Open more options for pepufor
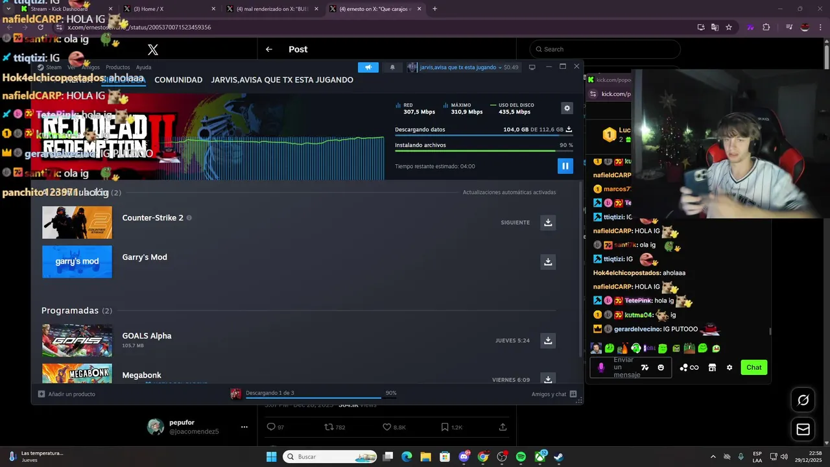Image resolution: width=830 pixels, height=467 pixels. point(244,427)
